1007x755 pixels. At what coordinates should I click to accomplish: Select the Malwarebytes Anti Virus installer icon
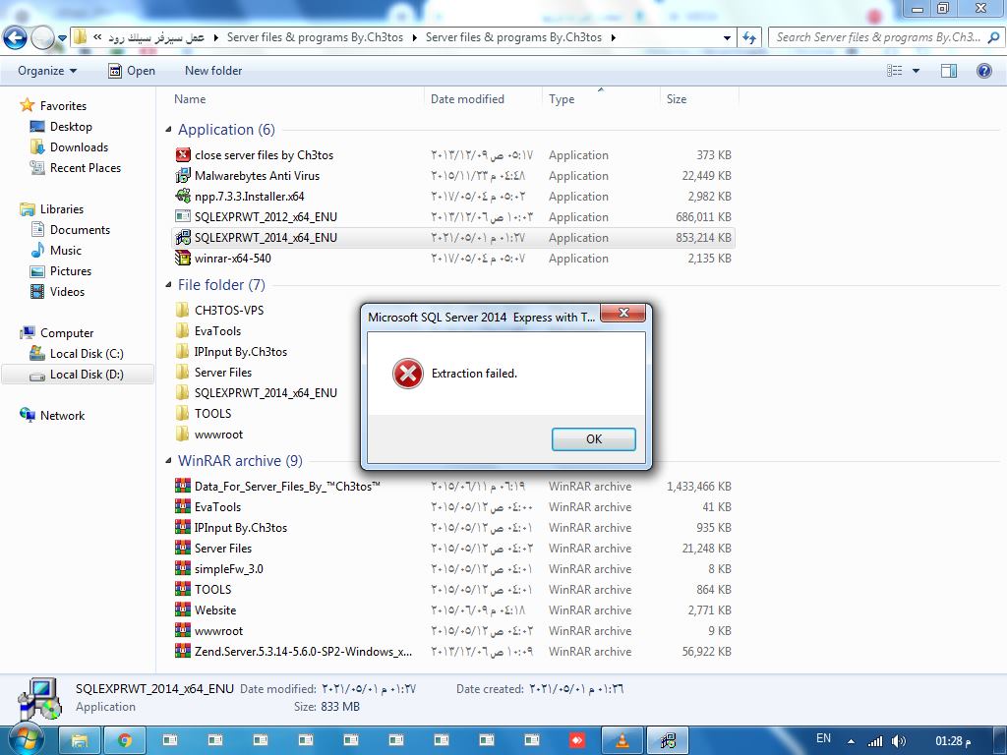coord(183,175)
